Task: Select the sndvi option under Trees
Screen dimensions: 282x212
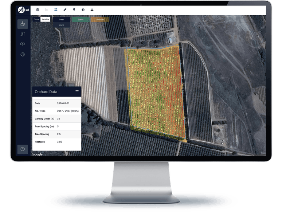Action: [x=62, y=24]
